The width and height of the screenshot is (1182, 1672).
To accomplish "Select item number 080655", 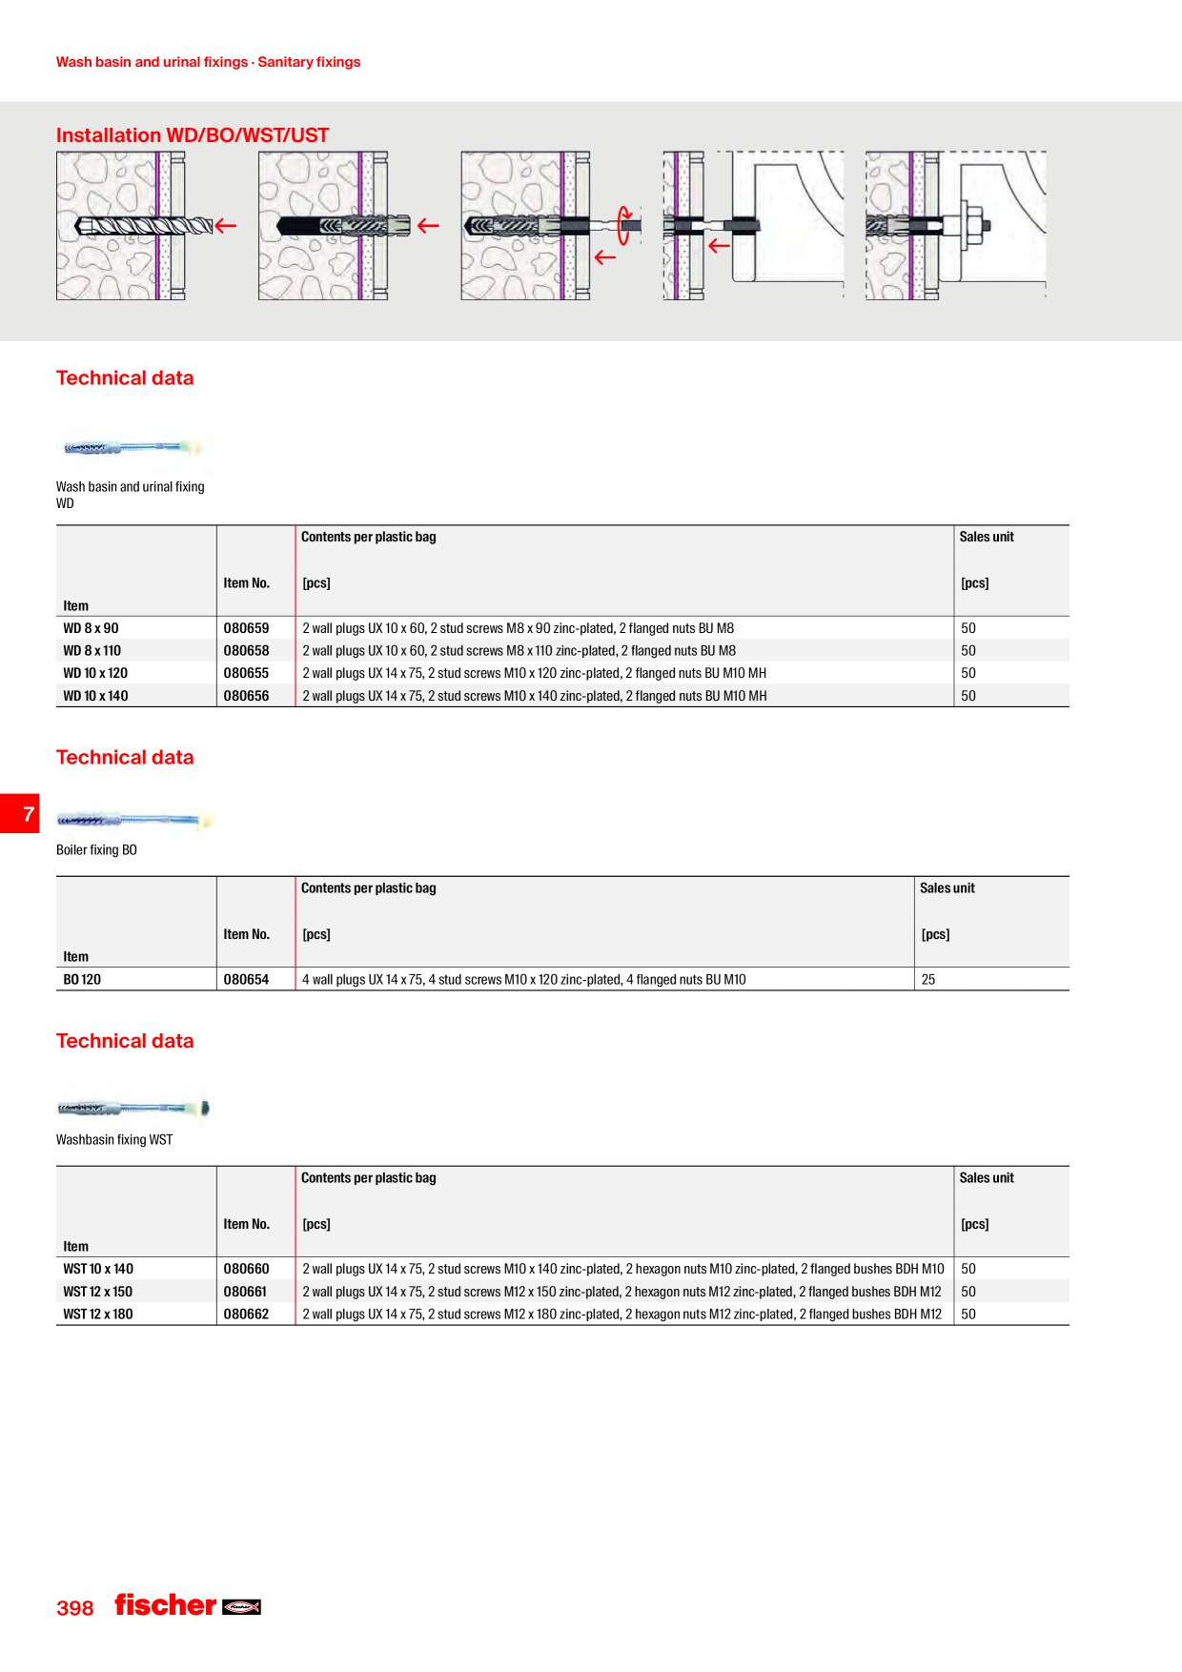I will coord(247,673).
